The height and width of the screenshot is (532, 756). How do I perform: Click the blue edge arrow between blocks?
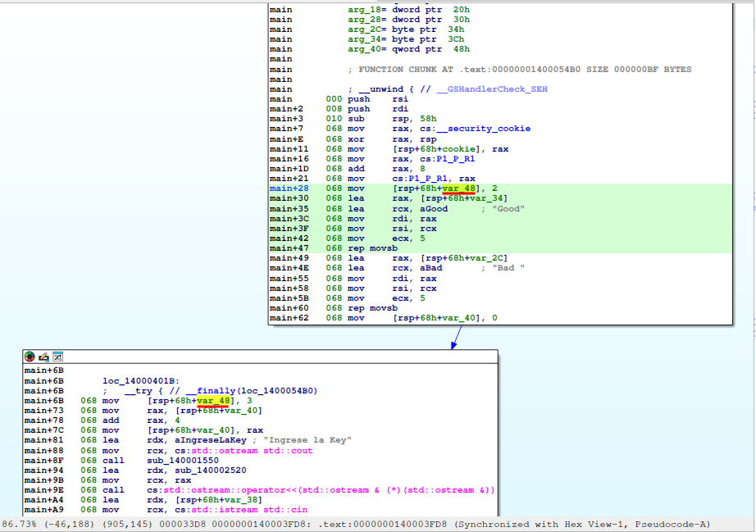pos(456,337)
